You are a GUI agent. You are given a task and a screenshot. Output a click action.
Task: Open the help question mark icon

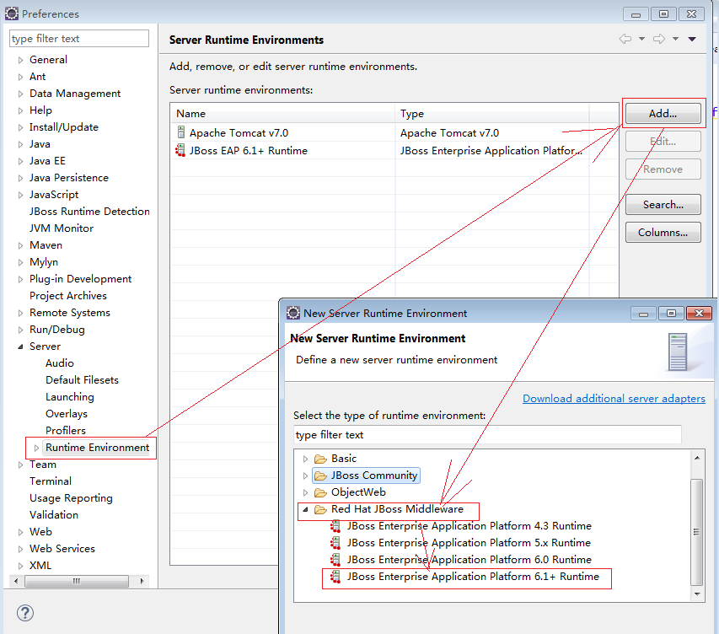(25, 613)
